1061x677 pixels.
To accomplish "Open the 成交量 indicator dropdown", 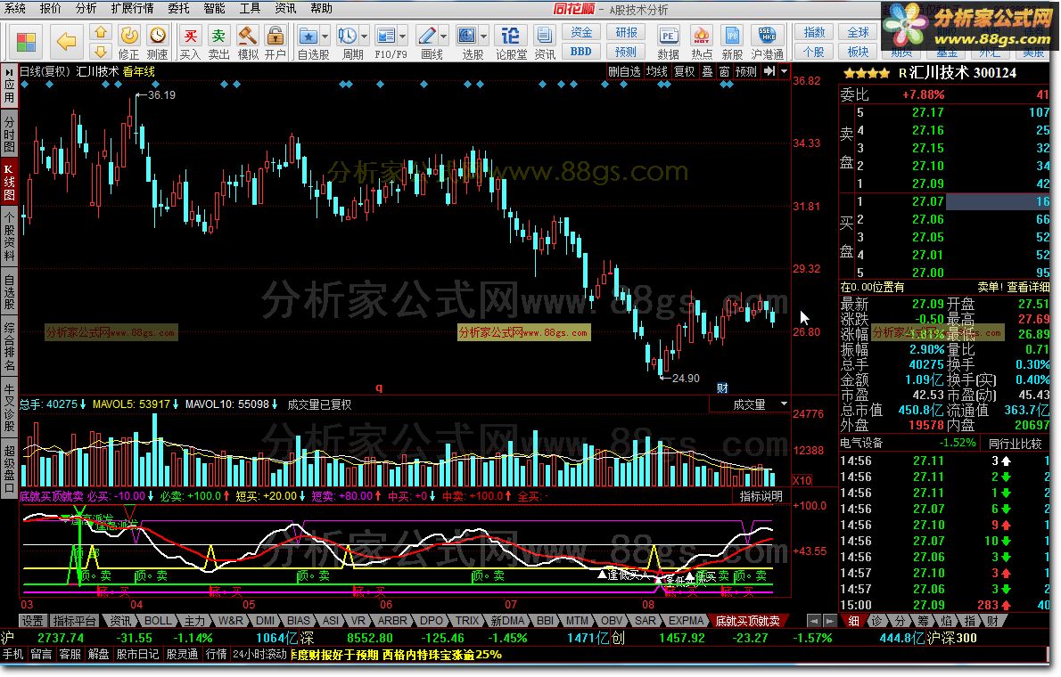I will [750, 404].
